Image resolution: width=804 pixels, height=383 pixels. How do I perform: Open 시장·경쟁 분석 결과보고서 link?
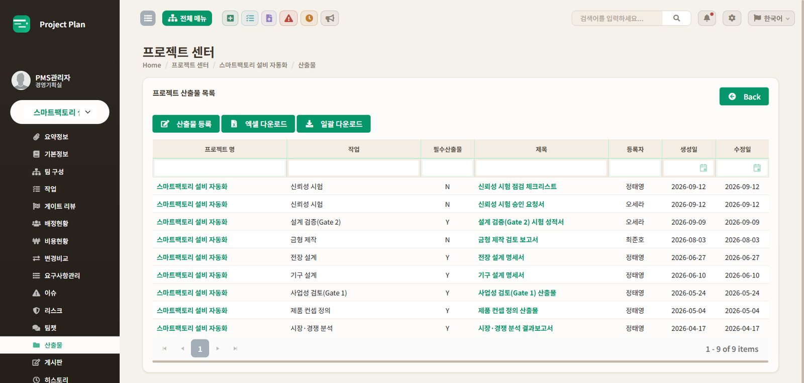pyautogui.click(x=515, y=328)
